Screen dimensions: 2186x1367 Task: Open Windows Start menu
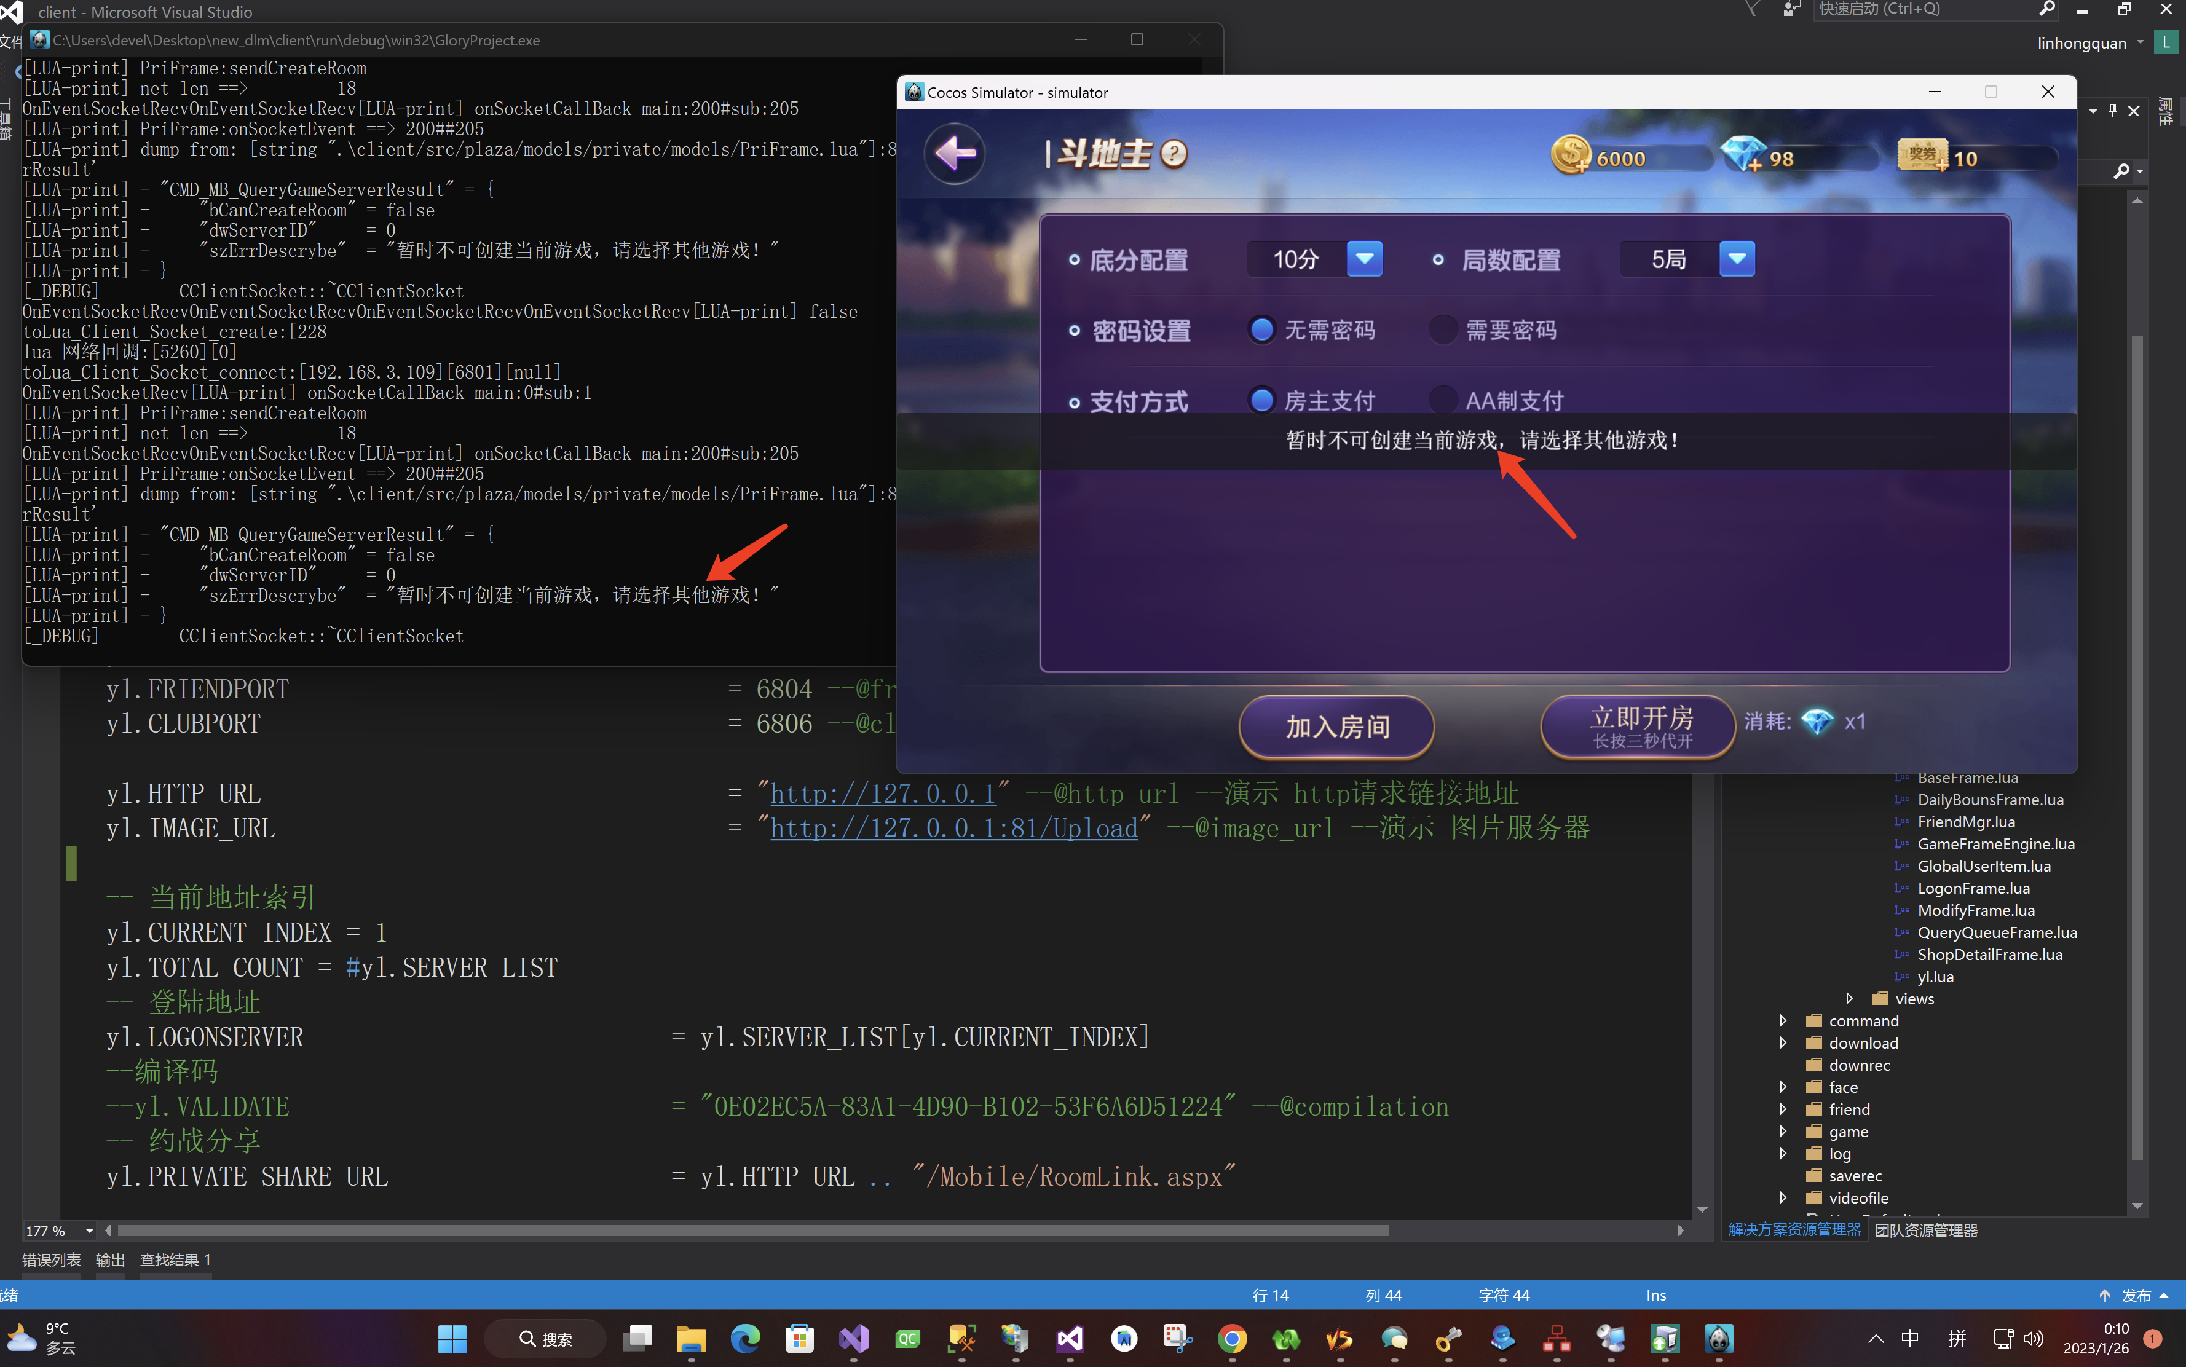[x=452, y=1338]
